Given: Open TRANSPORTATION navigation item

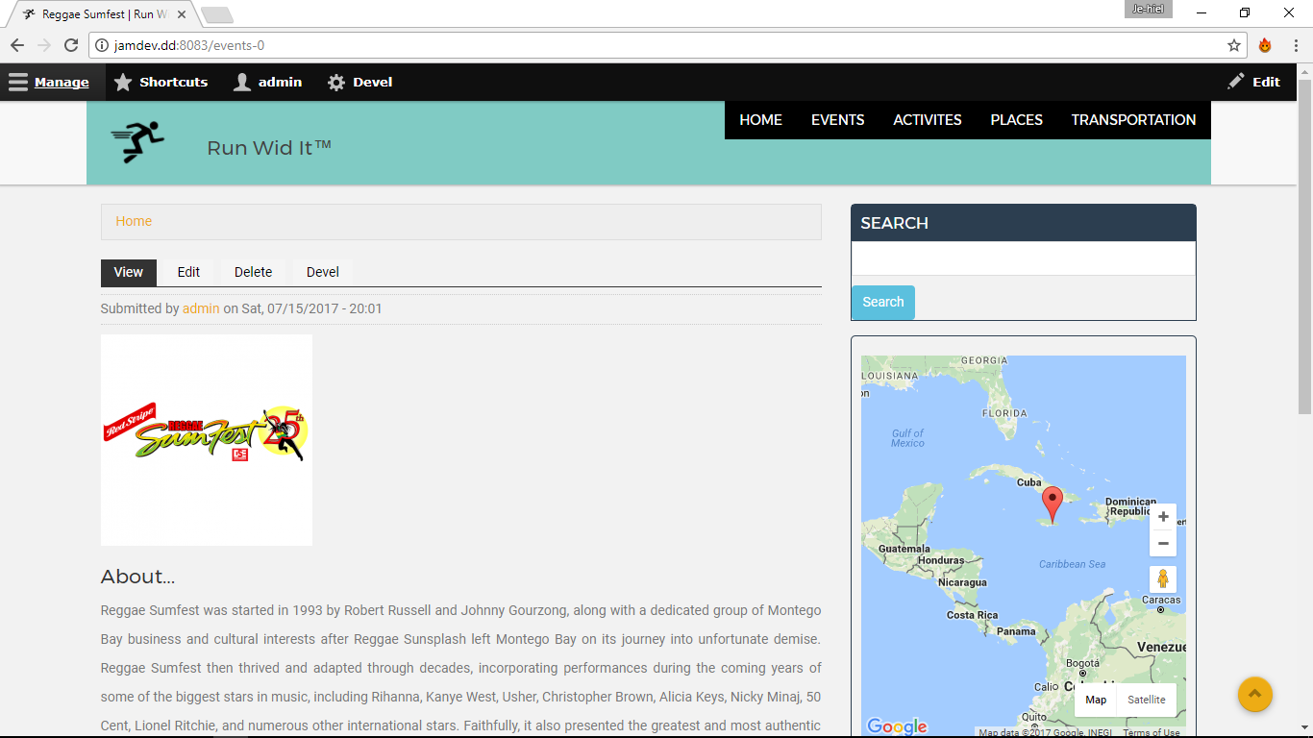Looking at the screenshot, I should click(1133, 120).
